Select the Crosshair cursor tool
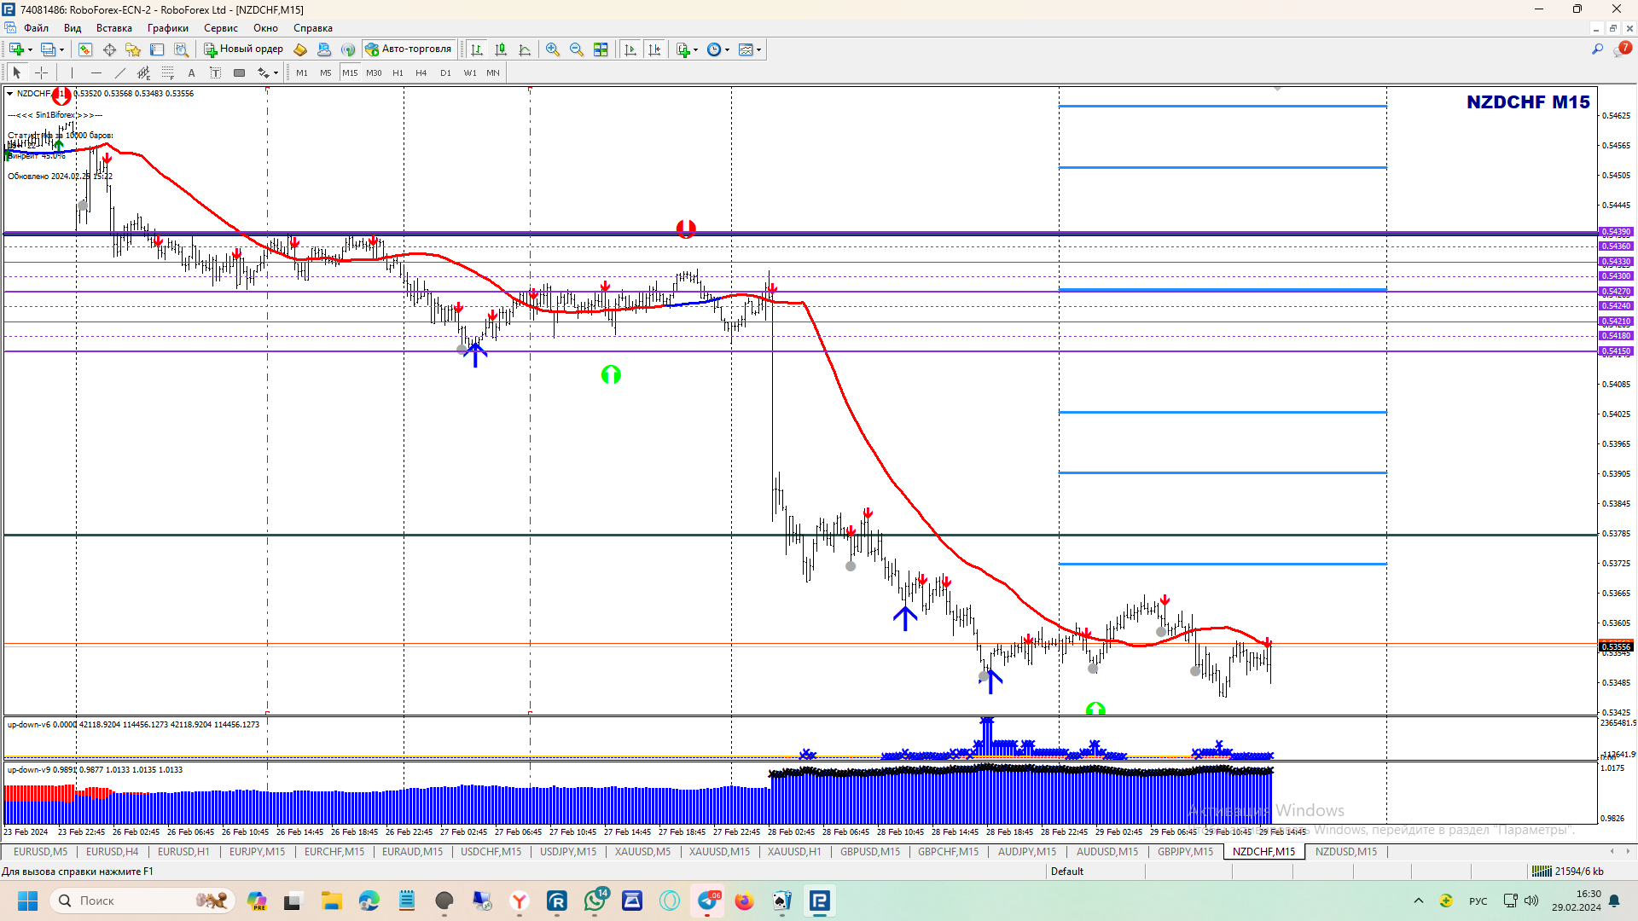This screenshot has width=1638, height=921. click(41, 73)
